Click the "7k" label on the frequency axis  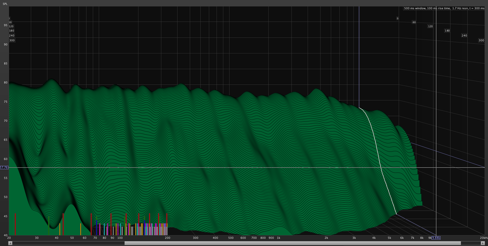point(413,238)
